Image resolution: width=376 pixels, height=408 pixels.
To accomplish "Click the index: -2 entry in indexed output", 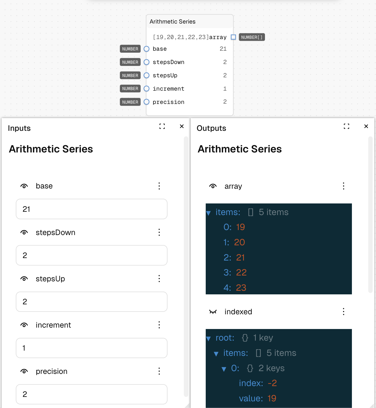I will [x=258, y=383].
